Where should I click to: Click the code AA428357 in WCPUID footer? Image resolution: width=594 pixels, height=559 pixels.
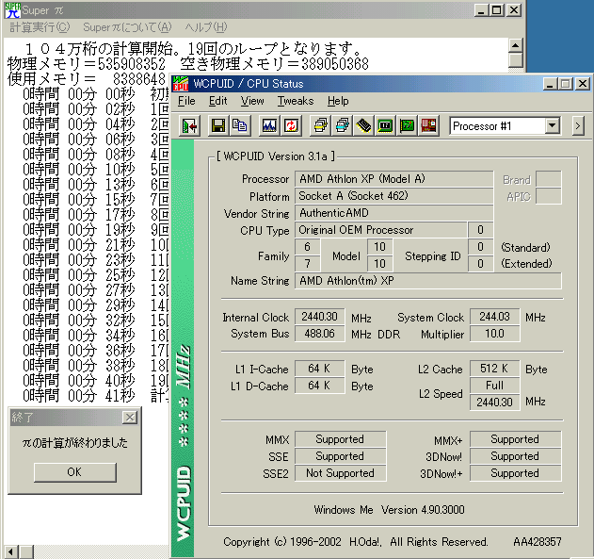click(538, 541)
